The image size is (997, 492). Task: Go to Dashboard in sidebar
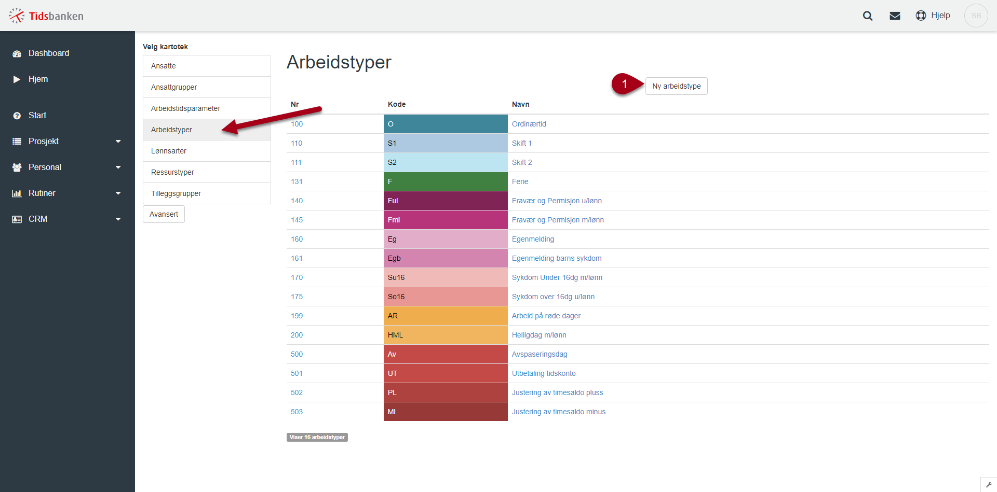49,53
